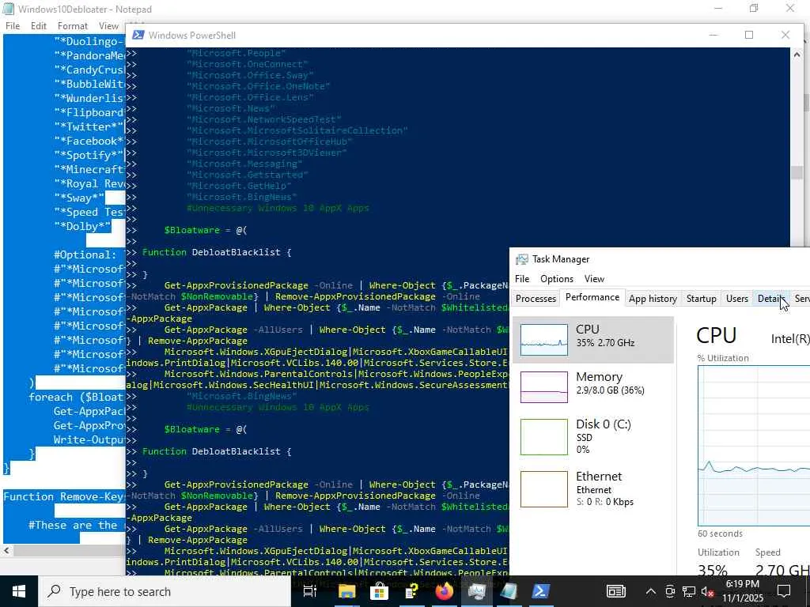
Task: Open Firefox from the taskbar
Action: (445, 591)
